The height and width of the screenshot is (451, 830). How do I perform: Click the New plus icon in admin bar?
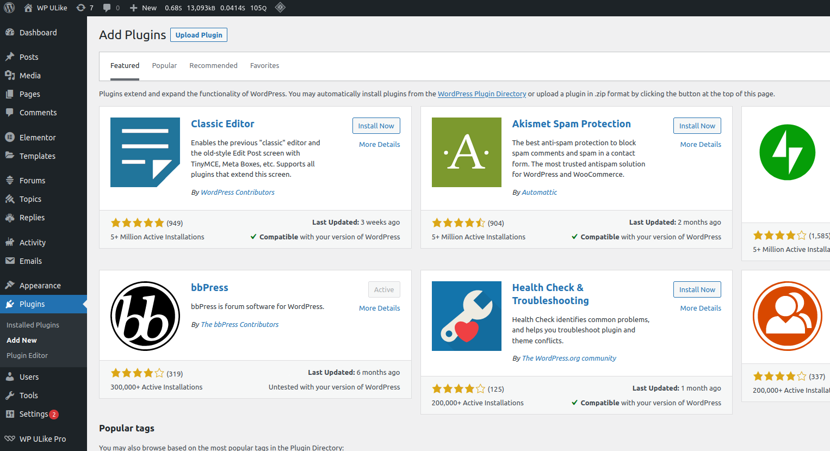tap(134, 8)
